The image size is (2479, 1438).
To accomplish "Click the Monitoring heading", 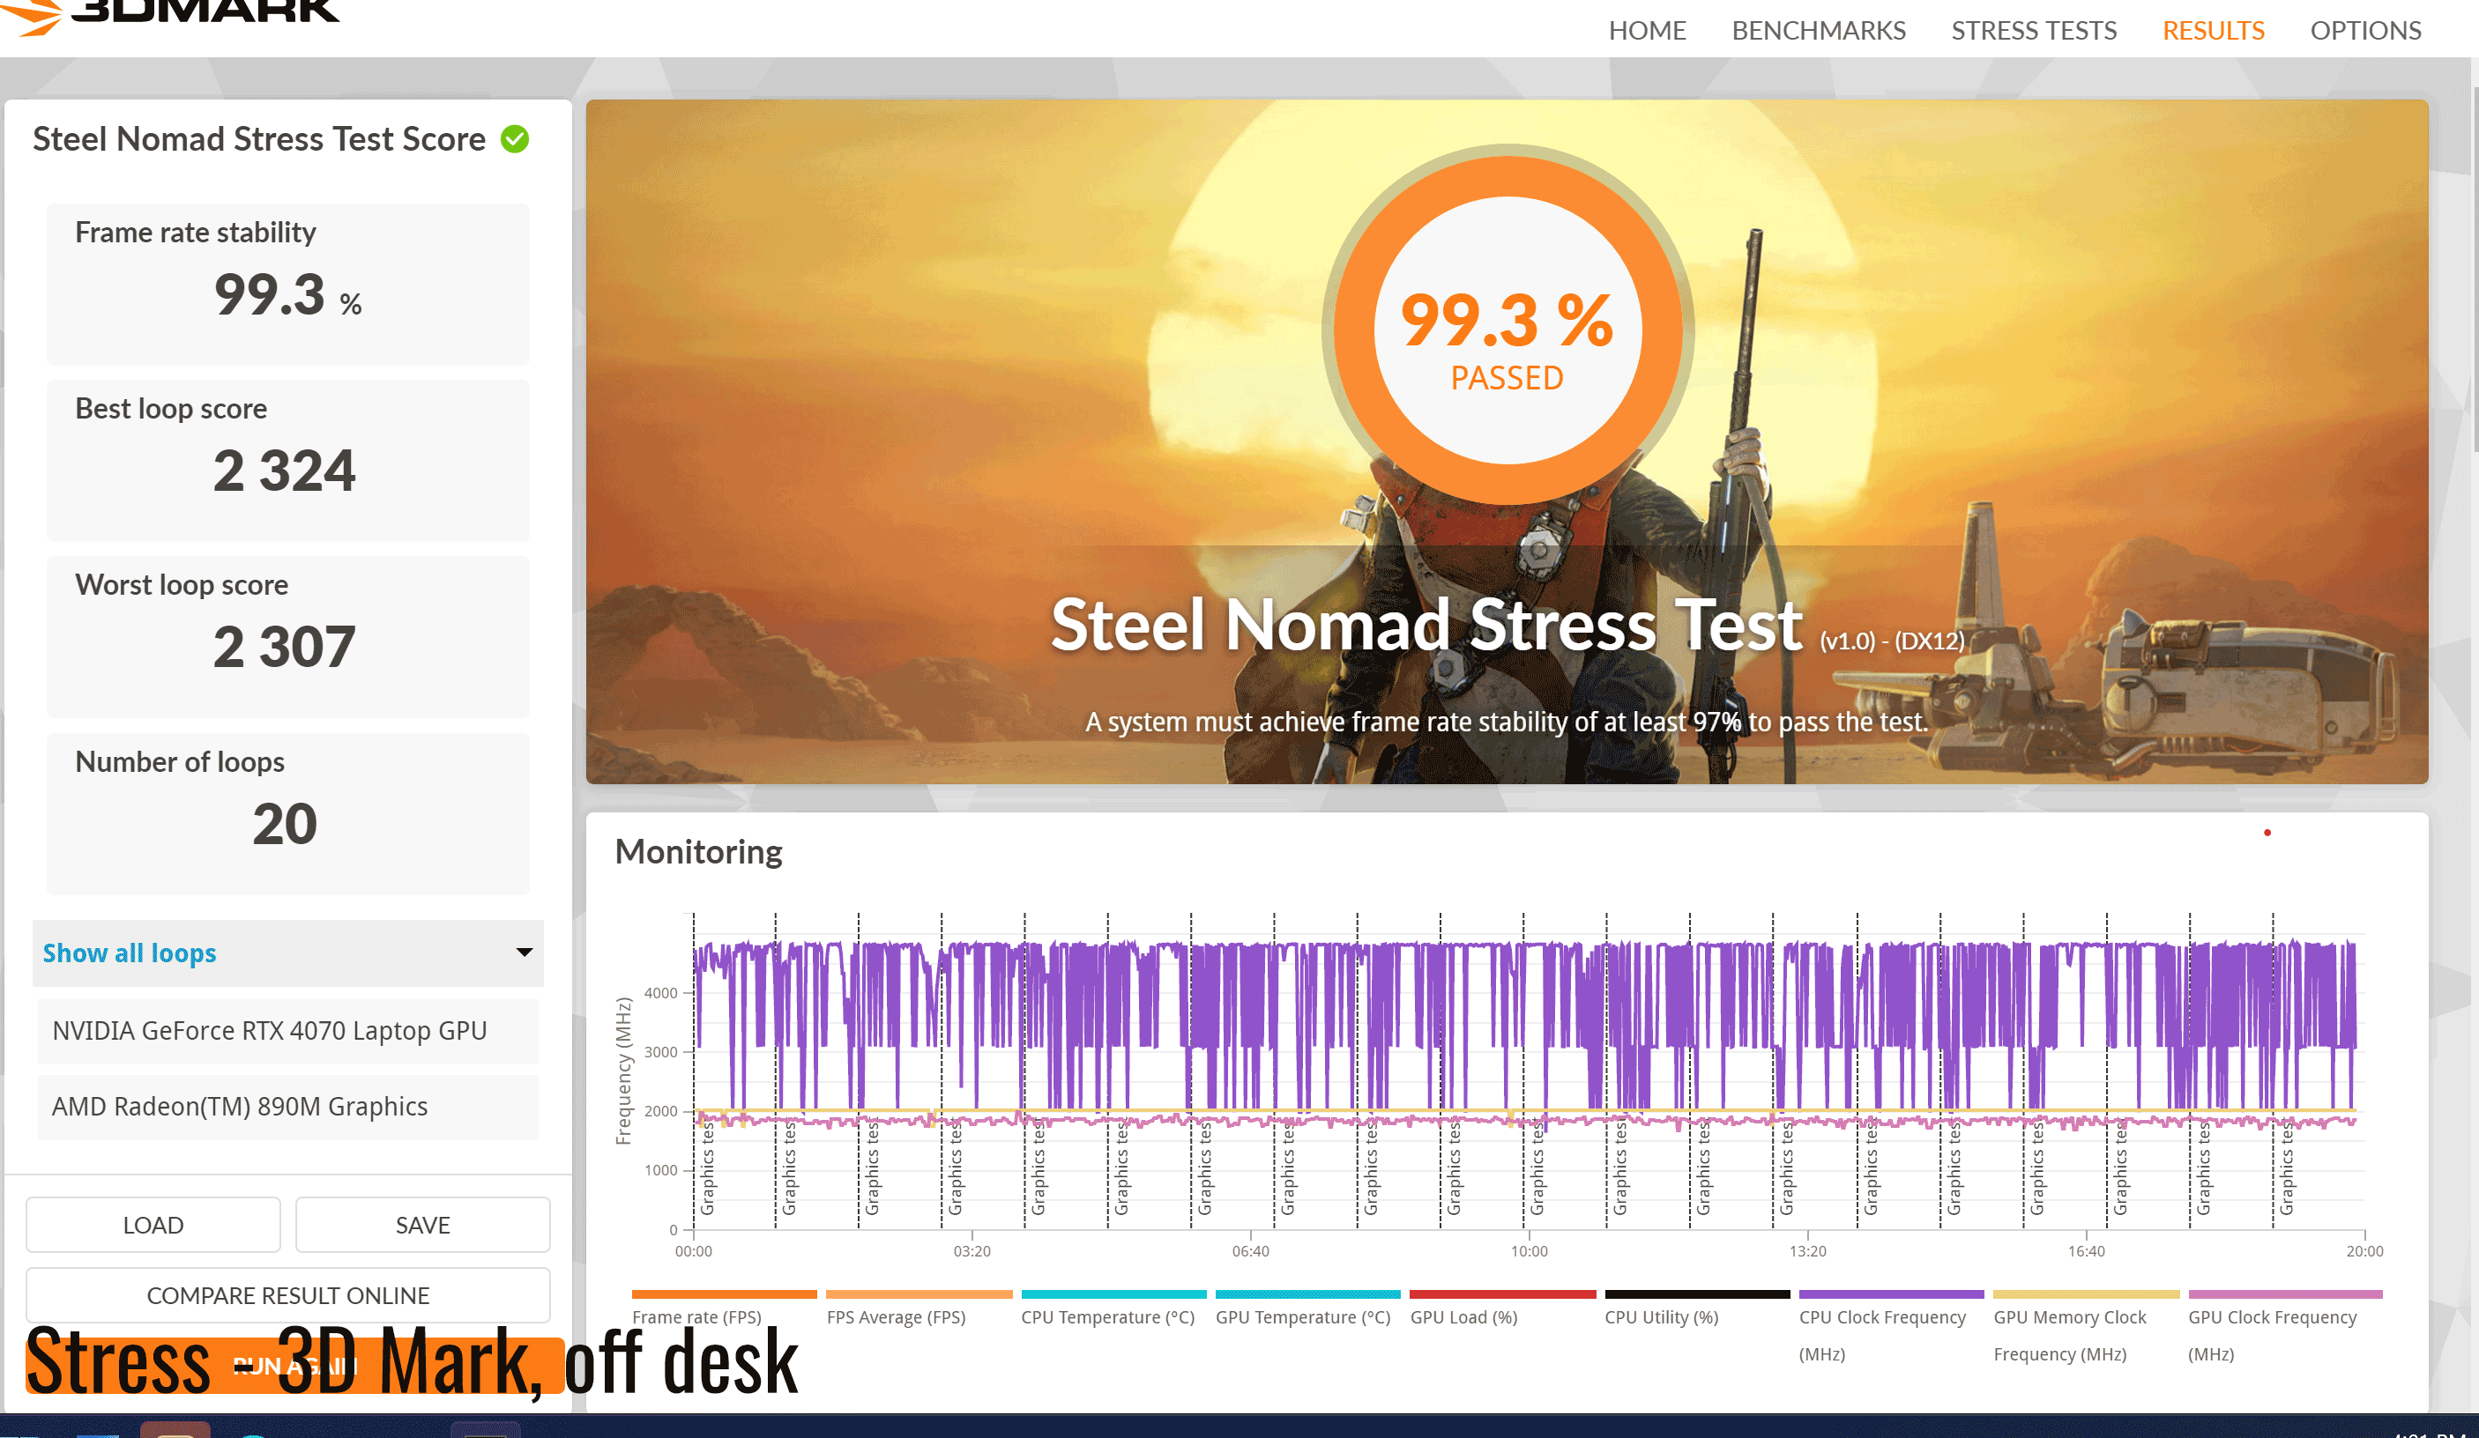I will click(698, 851).
